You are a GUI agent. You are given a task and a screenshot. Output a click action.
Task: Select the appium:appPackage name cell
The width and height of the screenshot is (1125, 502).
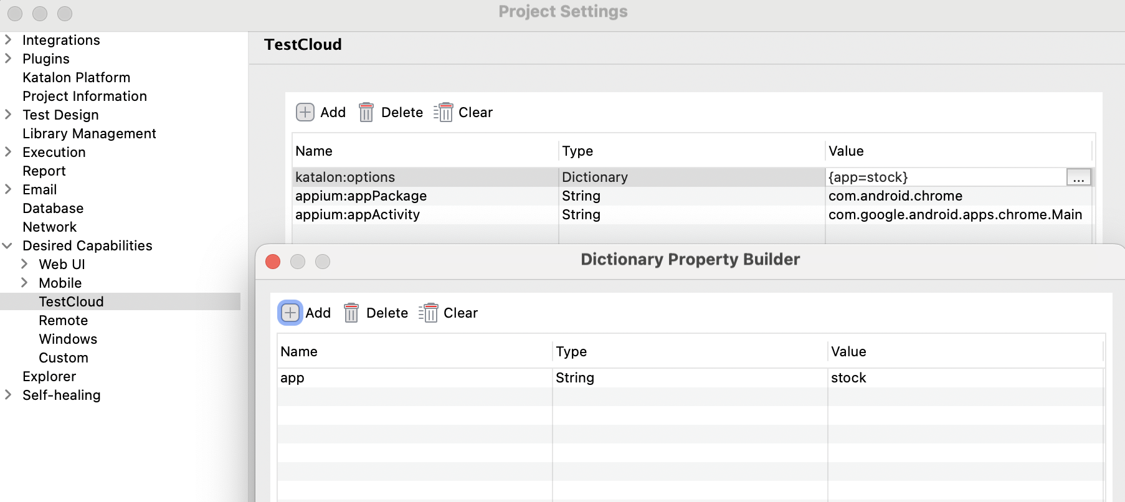pos(425,196)
